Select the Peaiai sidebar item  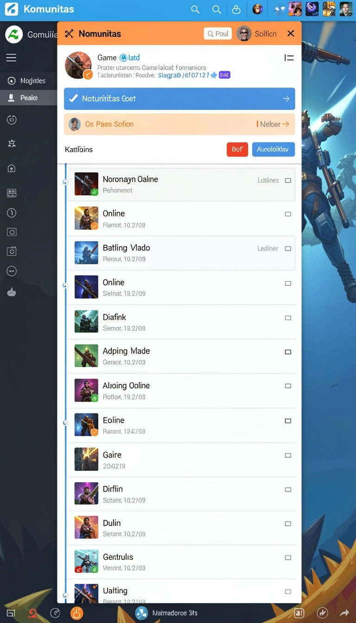[x=28, y=98]
